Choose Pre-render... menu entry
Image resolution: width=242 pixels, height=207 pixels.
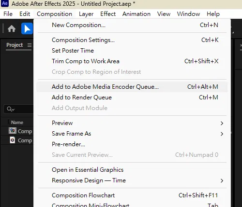(132, 144)
